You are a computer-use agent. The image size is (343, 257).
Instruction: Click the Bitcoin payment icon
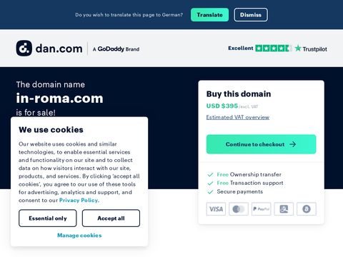tap(307, 209)
